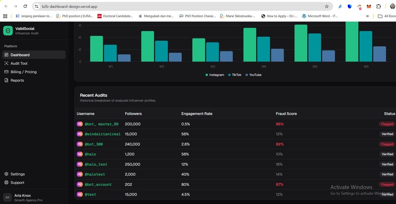Click the Fraud Score column header

(286, 114)
